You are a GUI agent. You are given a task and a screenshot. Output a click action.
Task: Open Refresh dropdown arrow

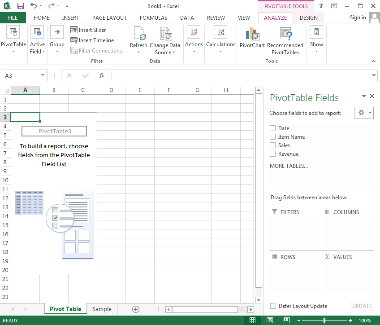point(138,52)
